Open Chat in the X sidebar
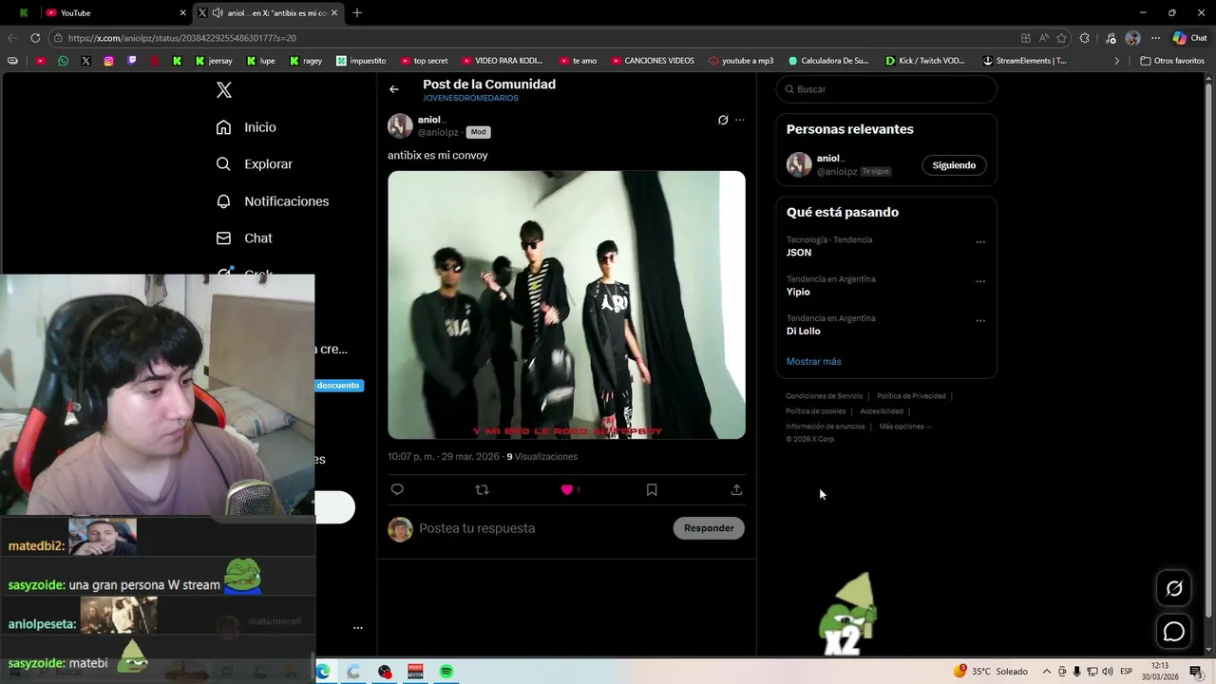This screenshot has width=1216, height=684. pos(243,238)
